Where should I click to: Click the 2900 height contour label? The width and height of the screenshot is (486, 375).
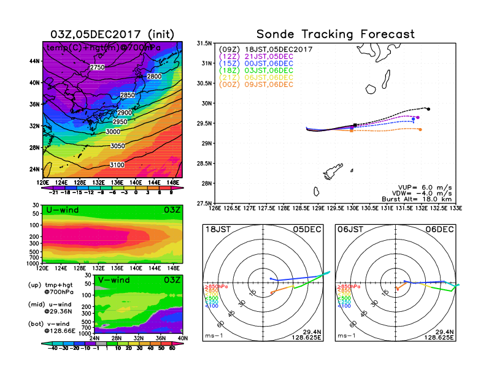tap(125, 113)
